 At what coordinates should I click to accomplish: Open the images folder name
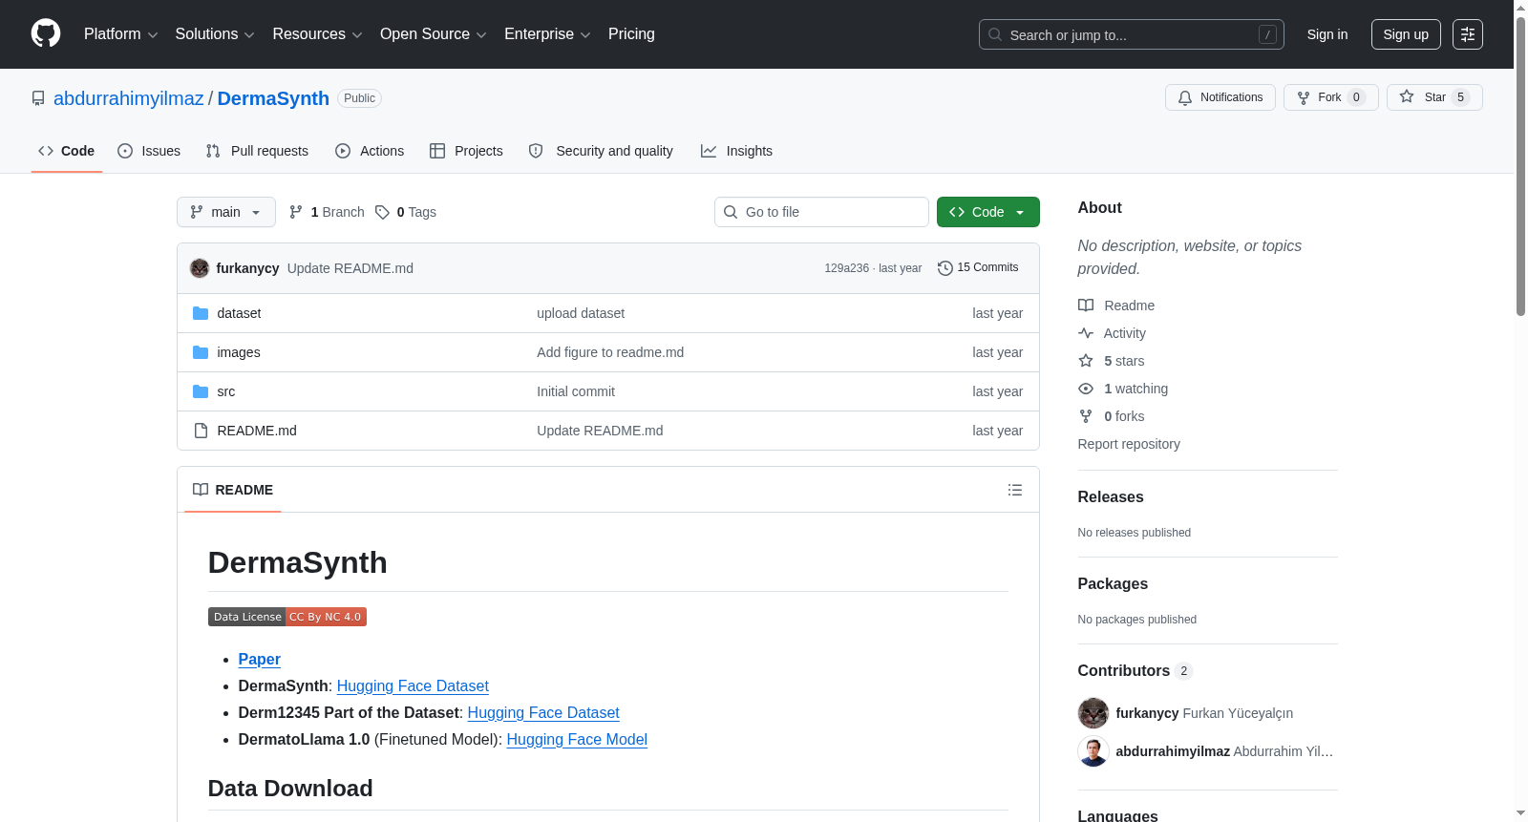(239, 352)
